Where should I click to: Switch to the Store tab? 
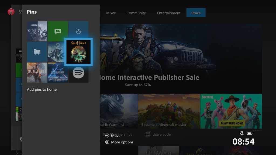196,13
